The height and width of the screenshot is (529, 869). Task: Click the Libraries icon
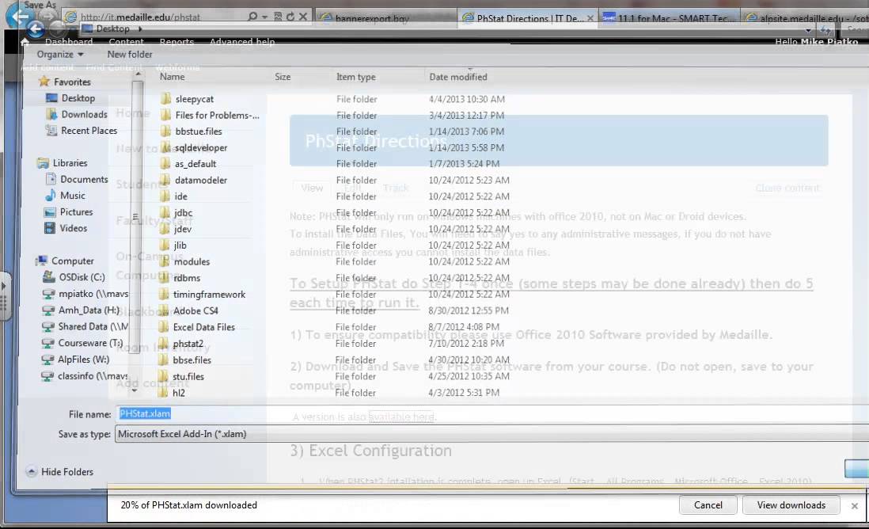point(43,163)
